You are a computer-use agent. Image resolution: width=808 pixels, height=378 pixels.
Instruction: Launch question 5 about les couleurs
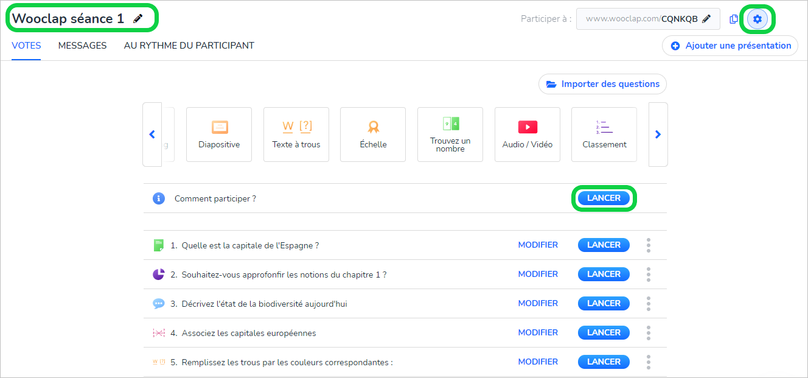click(604, 362)
